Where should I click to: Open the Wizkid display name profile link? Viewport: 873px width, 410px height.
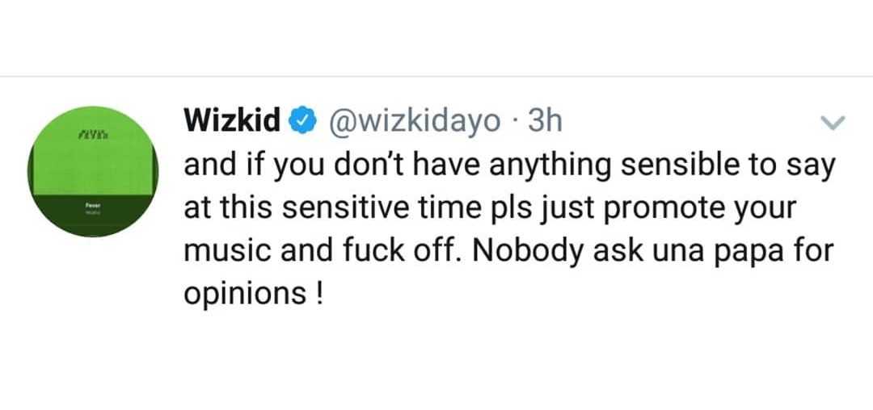point(233,122)
